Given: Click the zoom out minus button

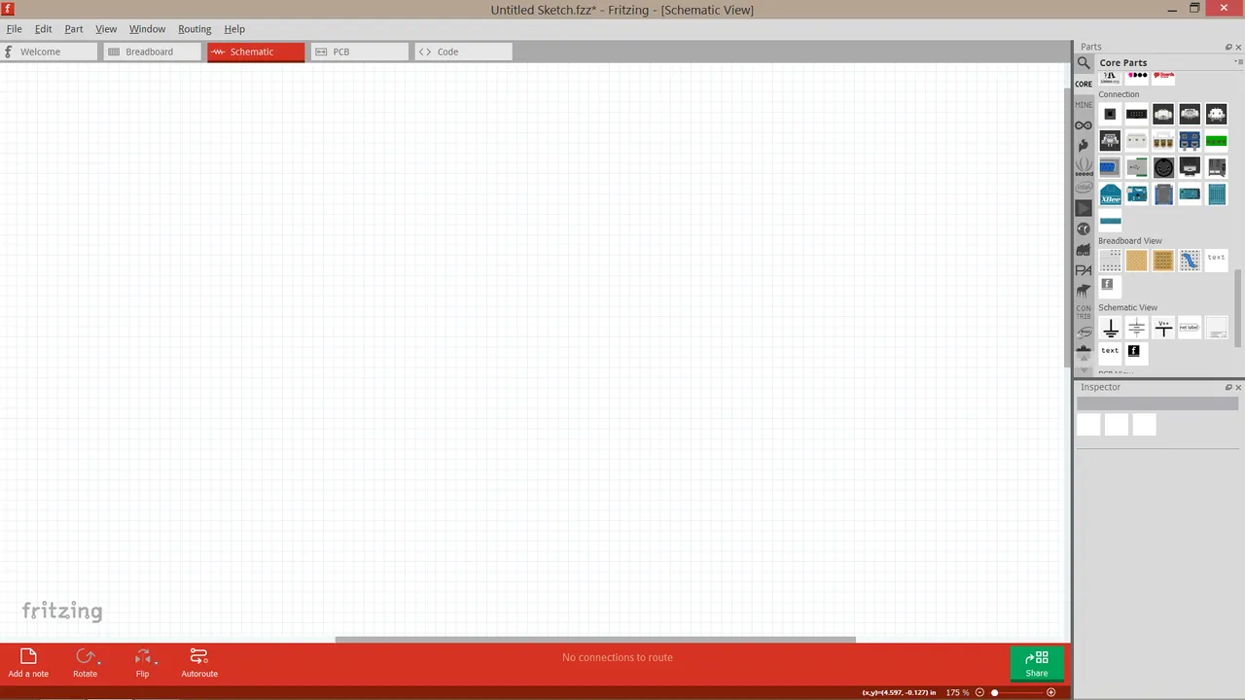Looking at the screenshot, I should coord(980,692).
